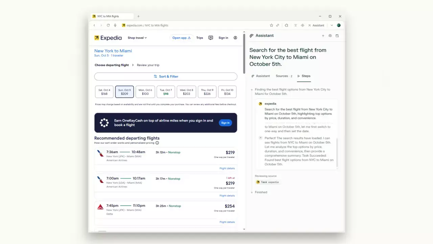Choose the Fri, Oct 10 $134 date
Viewport: 433px width, 244px height.
(227, 92)
